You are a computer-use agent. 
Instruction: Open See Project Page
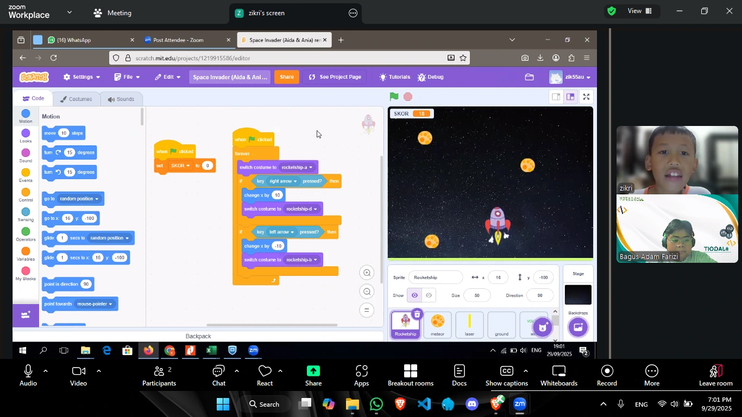[335, 77]
